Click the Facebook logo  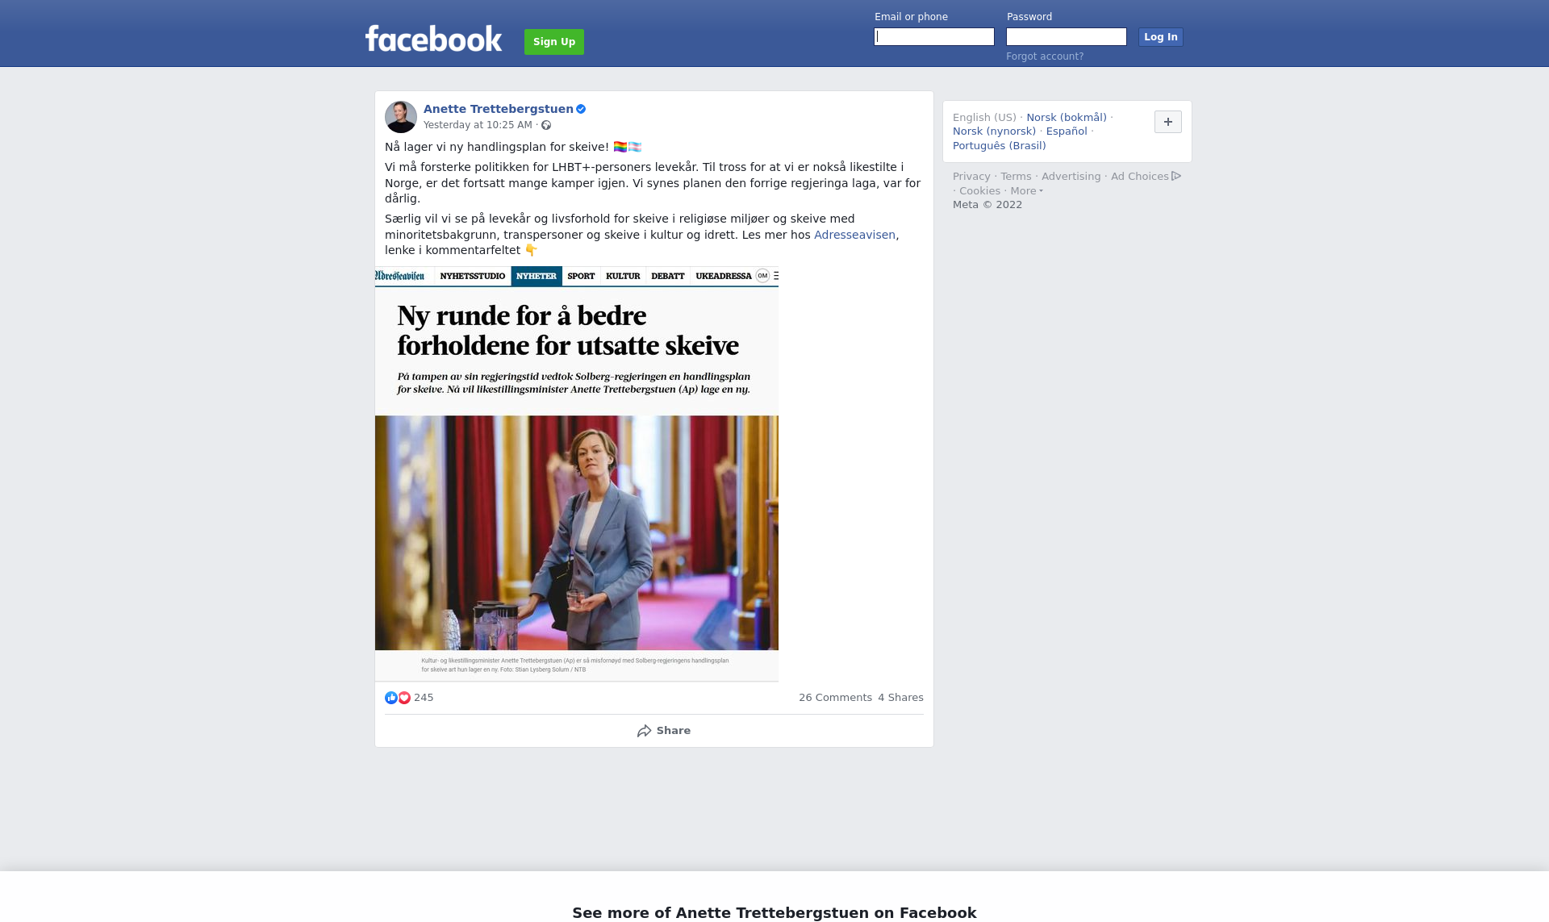433,39
